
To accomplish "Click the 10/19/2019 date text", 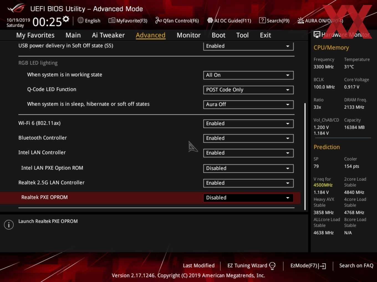I will (x=18, y=20).
